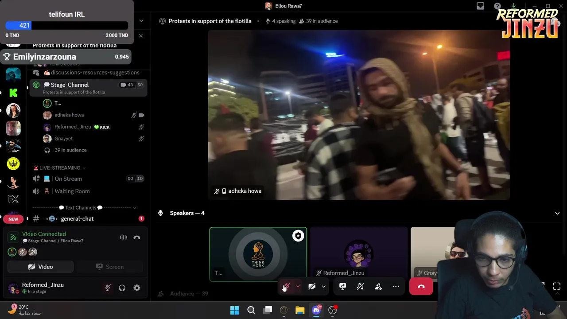567x319 pixels.
Task: Deafen with headphones icon in user panel
Action: click(122, 288)
